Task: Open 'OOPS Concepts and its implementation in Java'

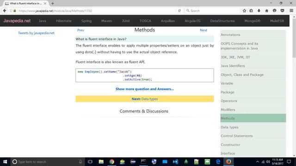Action: 253,46
